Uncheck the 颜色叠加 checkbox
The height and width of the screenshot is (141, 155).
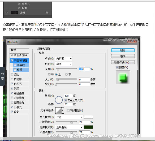click(12, 93)
